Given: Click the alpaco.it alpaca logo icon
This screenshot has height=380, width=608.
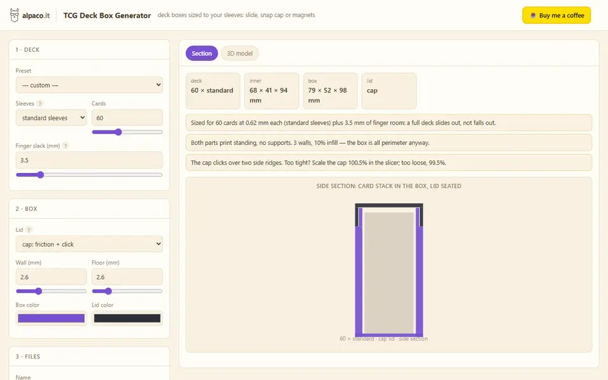Looking at the screenshot, I should pos(15,15).
